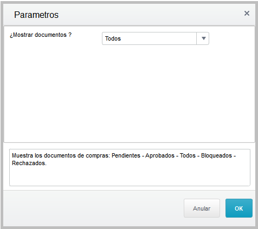Click the Todos value text in combo box
Image resolution: width=258 pixels, height=229 pixels.
(113, 38)
